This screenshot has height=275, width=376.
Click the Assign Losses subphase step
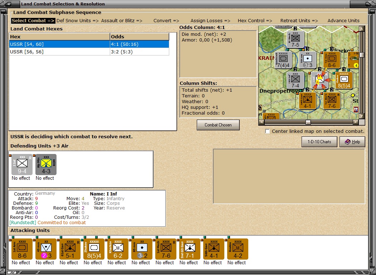click(x=210, y=21)
